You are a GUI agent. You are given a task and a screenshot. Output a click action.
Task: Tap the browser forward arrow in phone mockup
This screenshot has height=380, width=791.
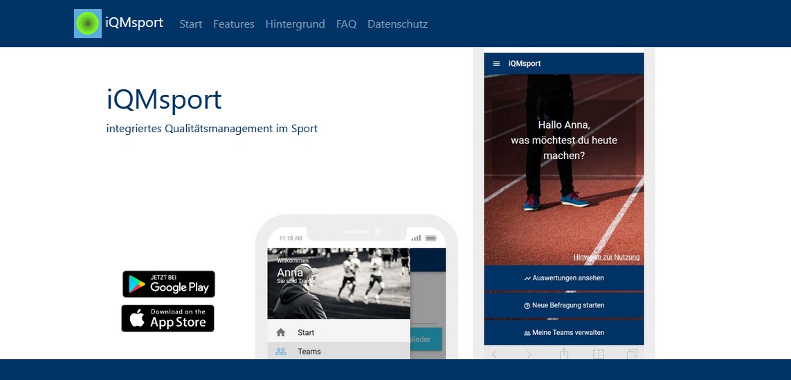click(529, 354)
